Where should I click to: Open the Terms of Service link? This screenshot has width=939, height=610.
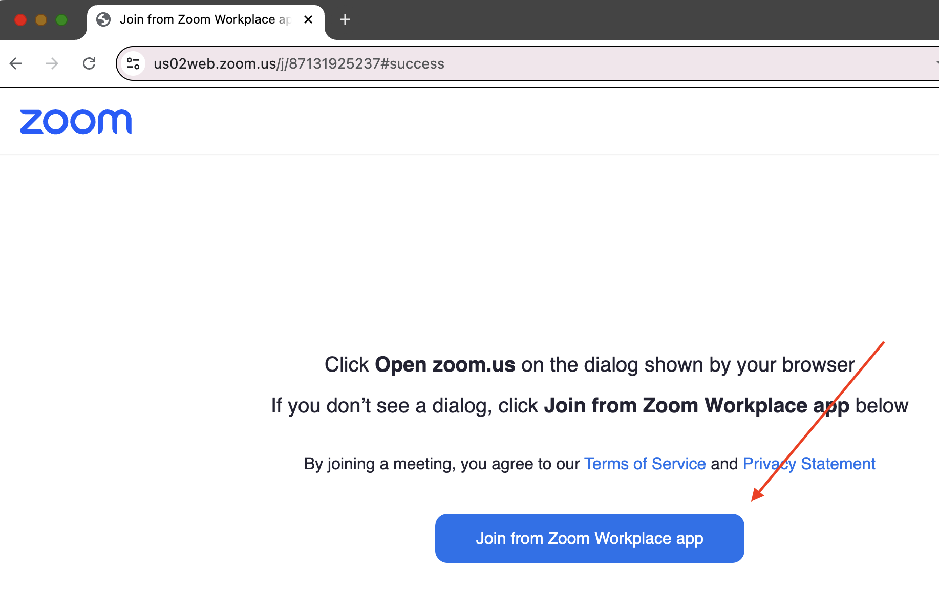click(x=645, y=464)
